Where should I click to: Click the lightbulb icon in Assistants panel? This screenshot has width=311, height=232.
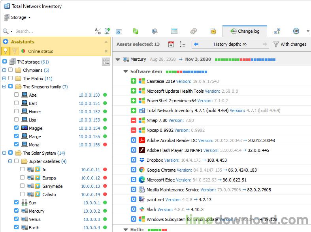pos(6,51)
